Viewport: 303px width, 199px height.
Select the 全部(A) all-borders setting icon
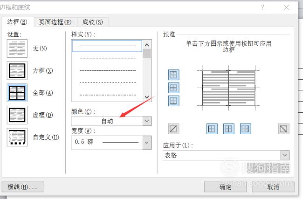pyautogui.click(x=17, y=93)
